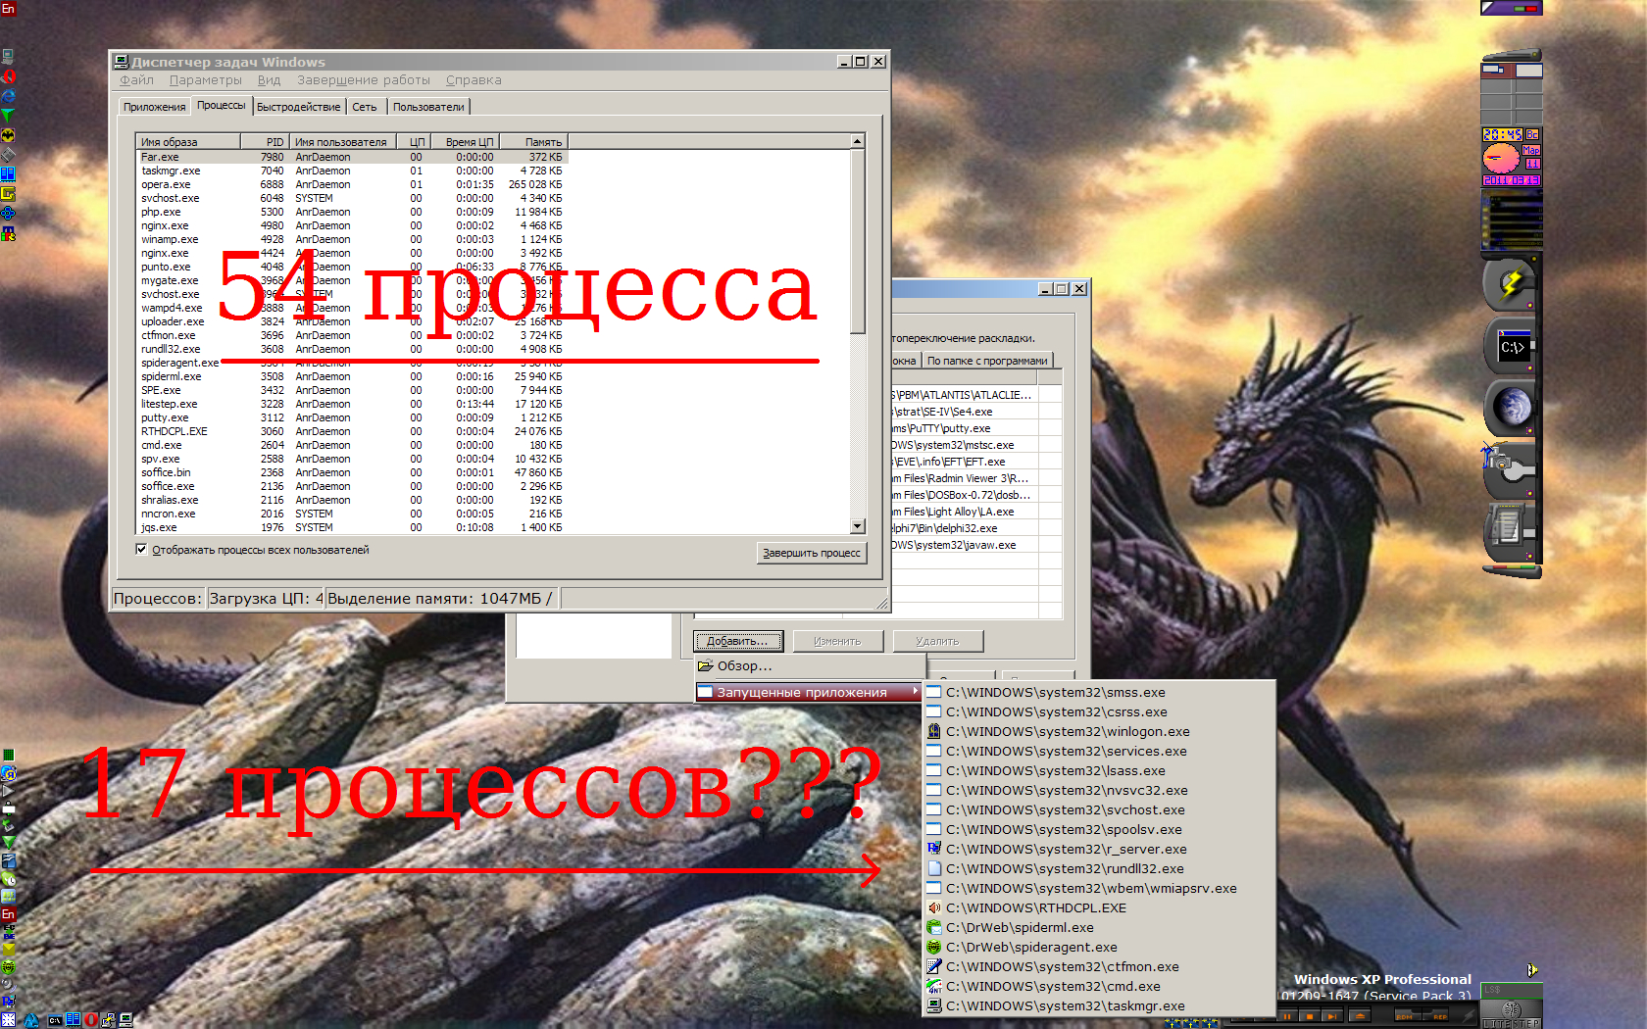Click the Изменить button
The height and width of the screenshot is (1029, 1647).
(837, 641)
